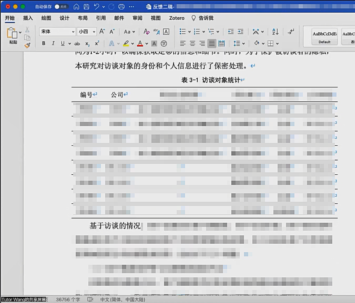Image resolution: width=355 pixels, height=303 pixels.
Task: Open line spacing options
Action: click(236, 43)
